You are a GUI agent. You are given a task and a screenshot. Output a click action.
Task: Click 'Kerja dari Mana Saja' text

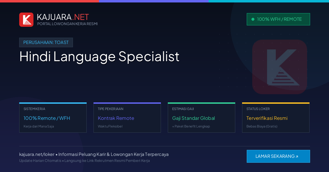pyautogui.click(x=39, y=126)
